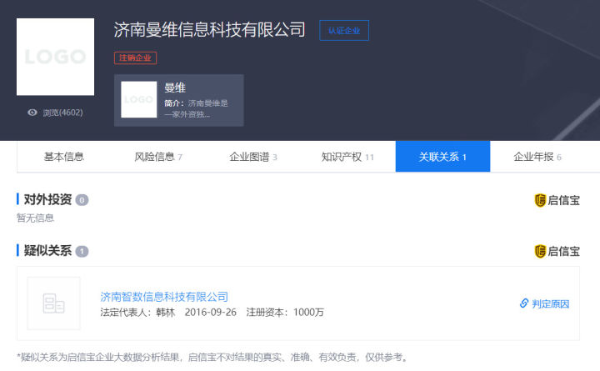Click the 疑似关系 section heading
The image size is (600, 371).
click(x=47, y=251)
